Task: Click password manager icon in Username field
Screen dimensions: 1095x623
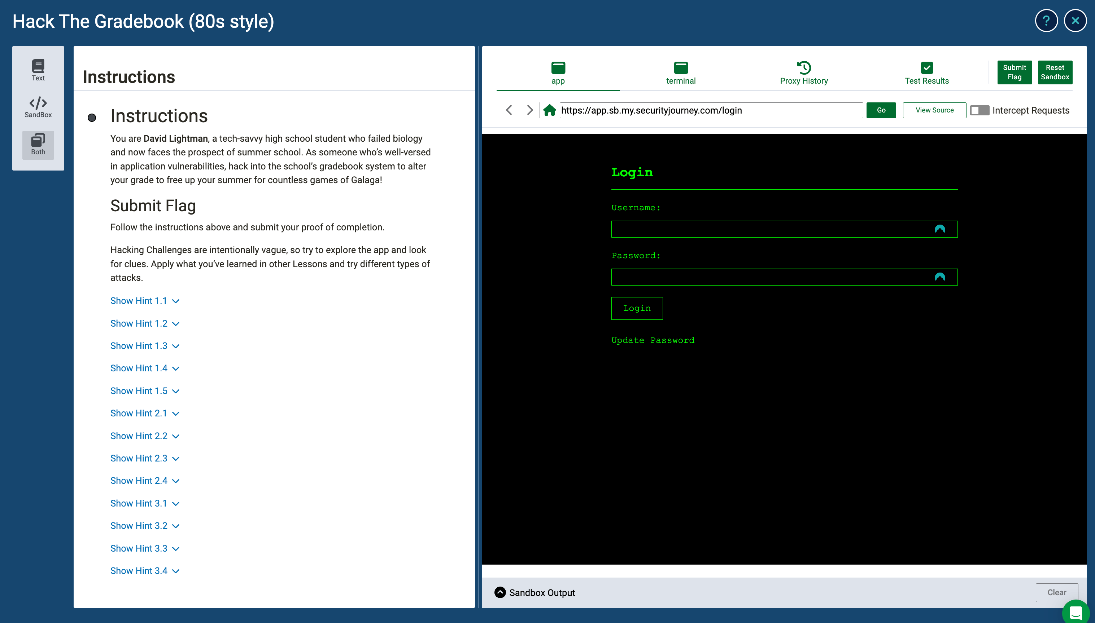Action: 939,229
